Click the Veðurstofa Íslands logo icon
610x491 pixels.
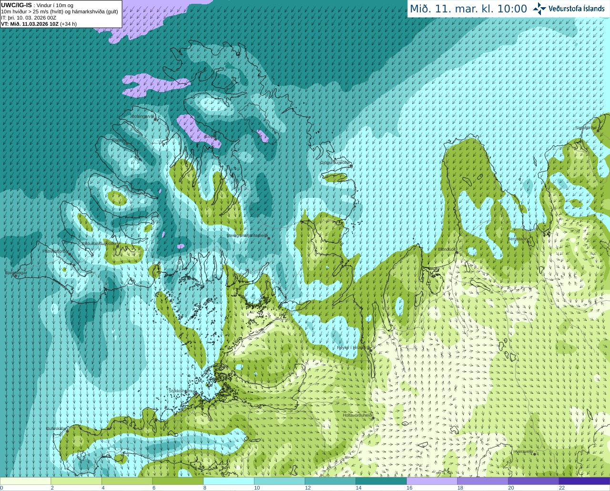click(x=539, y=9)
